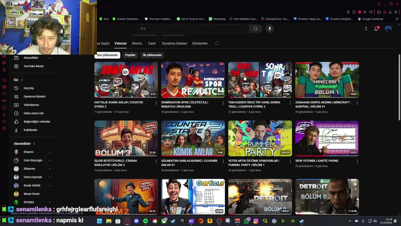This screenshot has height=226, width=401.
Task: Open the Windows Start menu
Action: (99, 221)
